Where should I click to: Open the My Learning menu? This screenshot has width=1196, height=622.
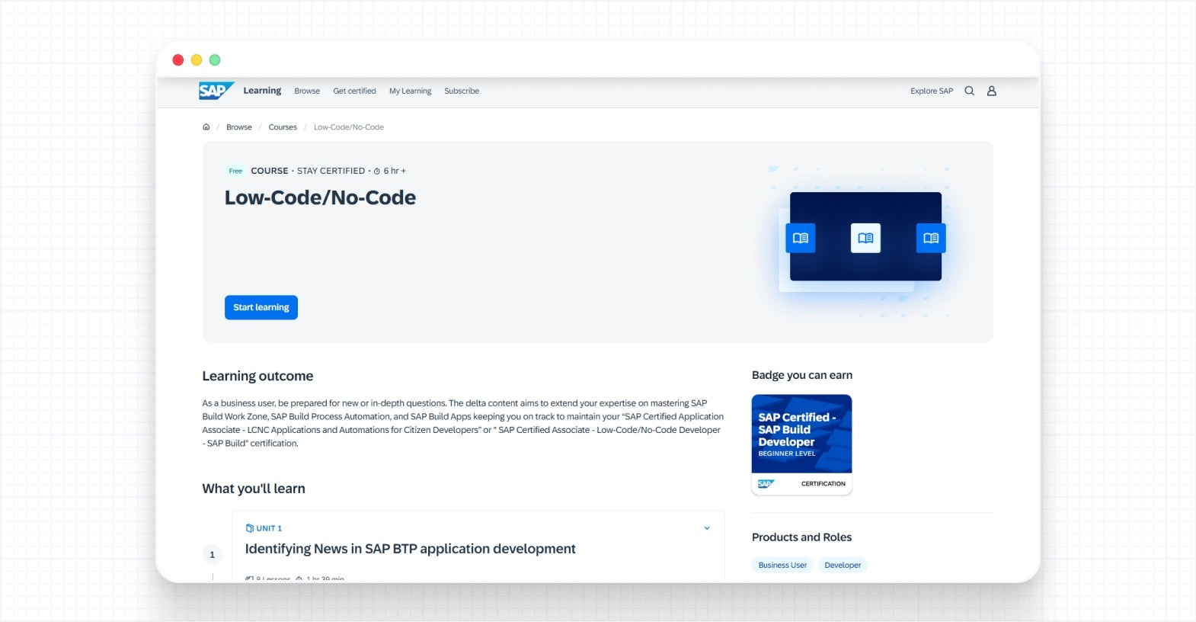tap(410, 91)
